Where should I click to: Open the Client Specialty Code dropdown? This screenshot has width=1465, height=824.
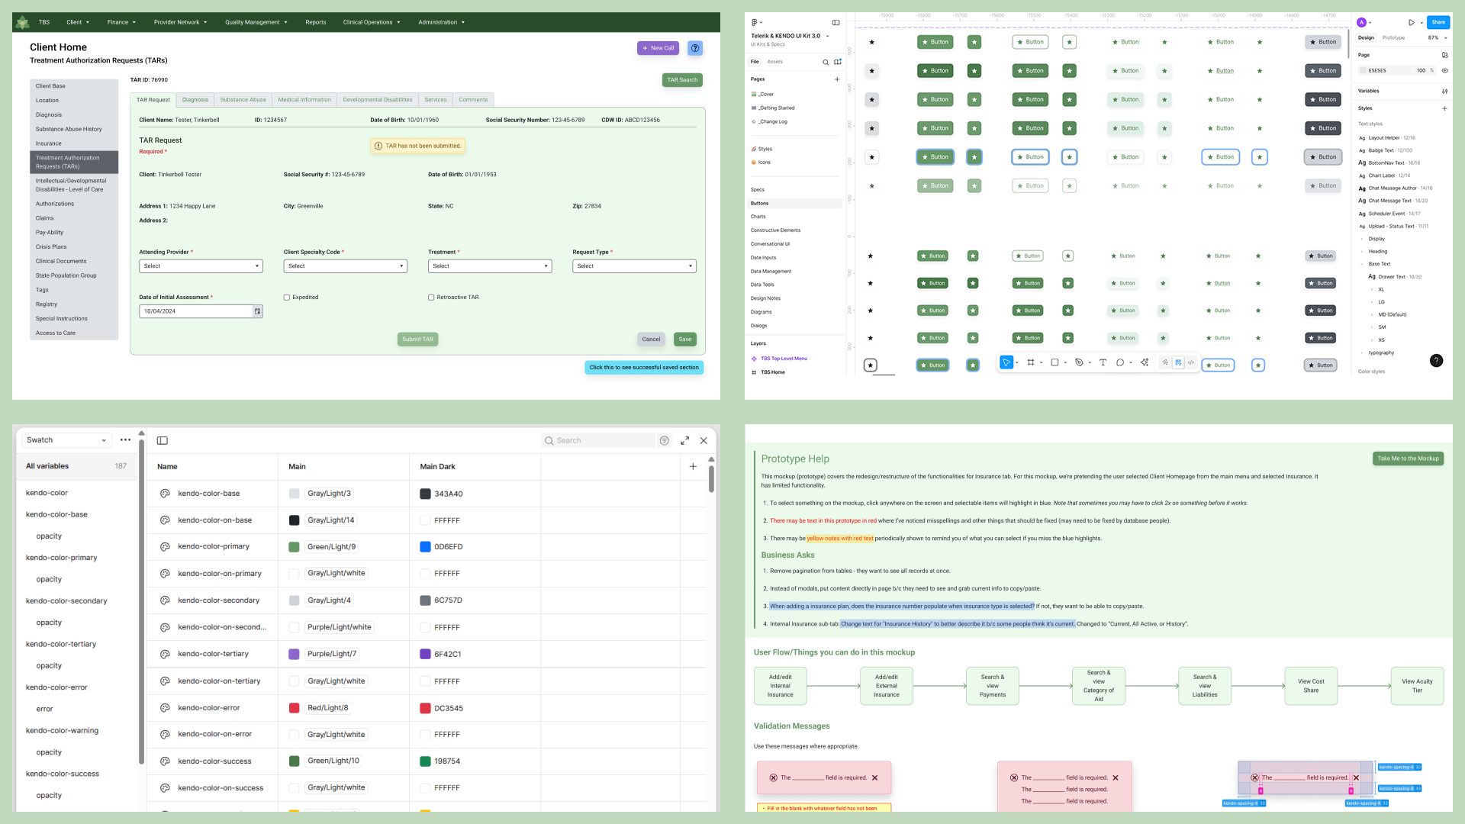(346, 266)
